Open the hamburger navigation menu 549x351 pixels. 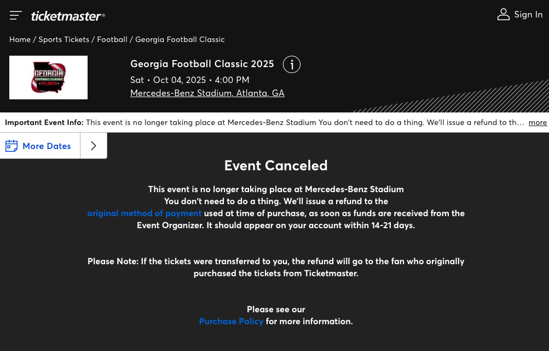pos(16,15)
